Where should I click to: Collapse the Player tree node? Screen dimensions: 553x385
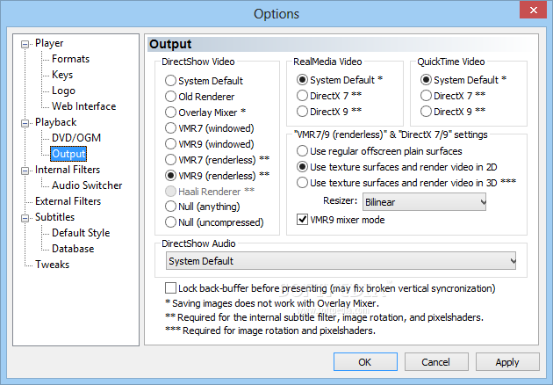[25, 45]
